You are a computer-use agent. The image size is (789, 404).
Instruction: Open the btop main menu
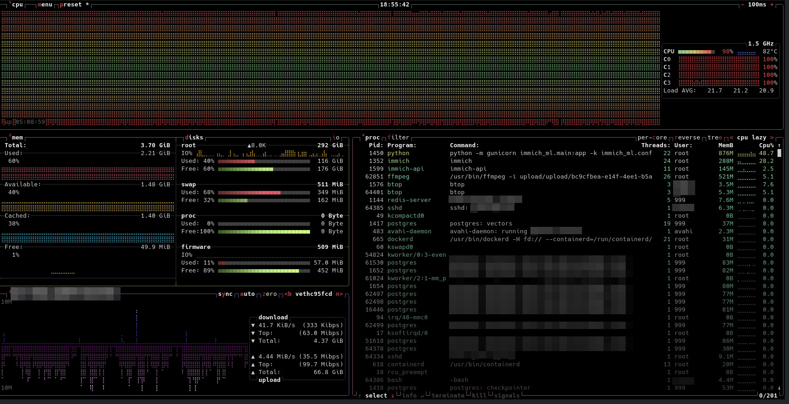pos(45,5)
